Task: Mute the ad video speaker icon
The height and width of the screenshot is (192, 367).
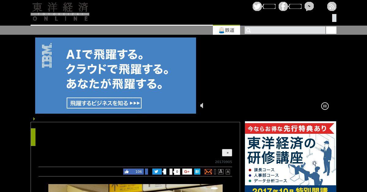Action: click(202, 105)
